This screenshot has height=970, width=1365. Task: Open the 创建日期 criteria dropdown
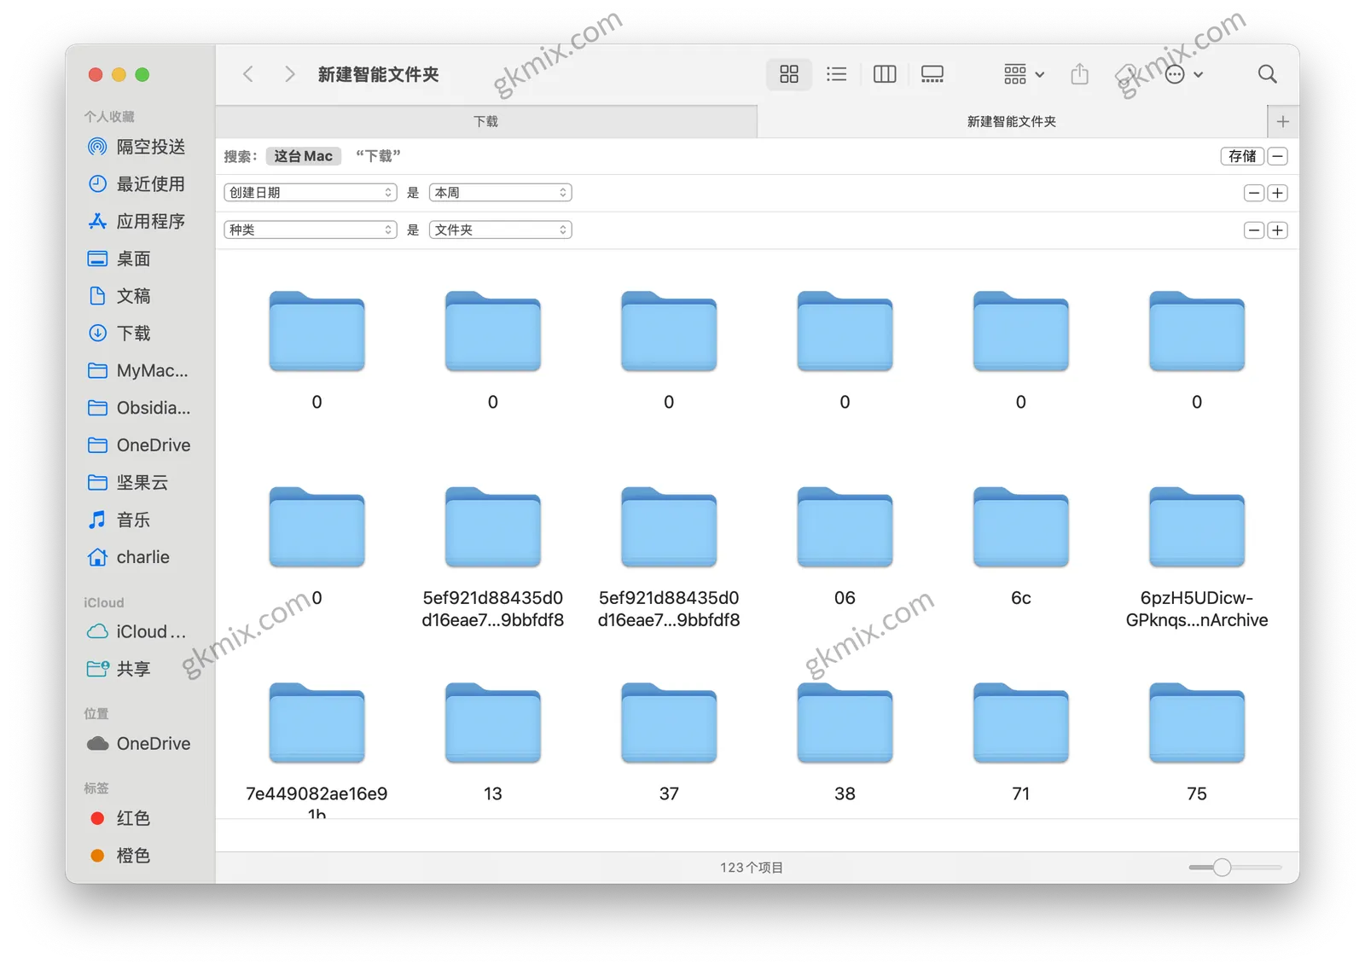point(311,193)
